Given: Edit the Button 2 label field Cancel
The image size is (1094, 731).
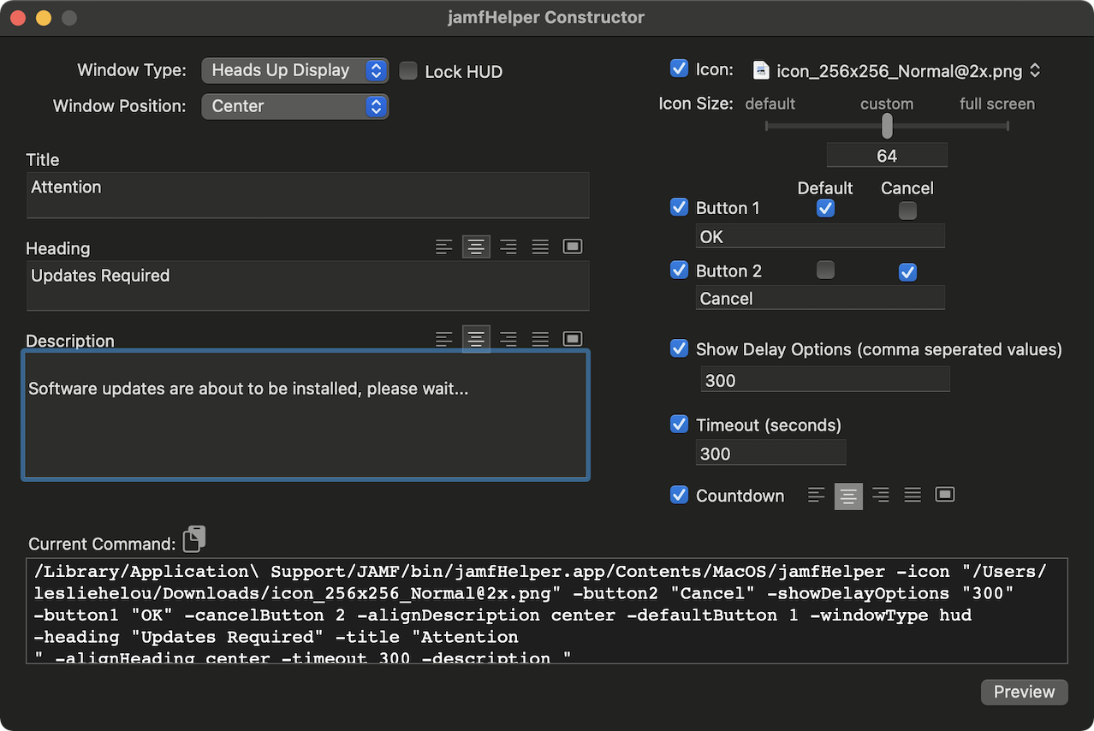Looking at the screenshot, I should pos(820,298).
